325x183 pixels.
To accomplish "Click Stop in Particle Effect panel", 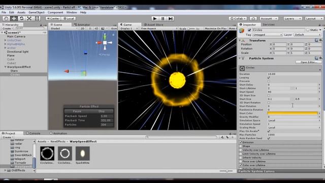I will pyautogui.click(x=102, y=111).
